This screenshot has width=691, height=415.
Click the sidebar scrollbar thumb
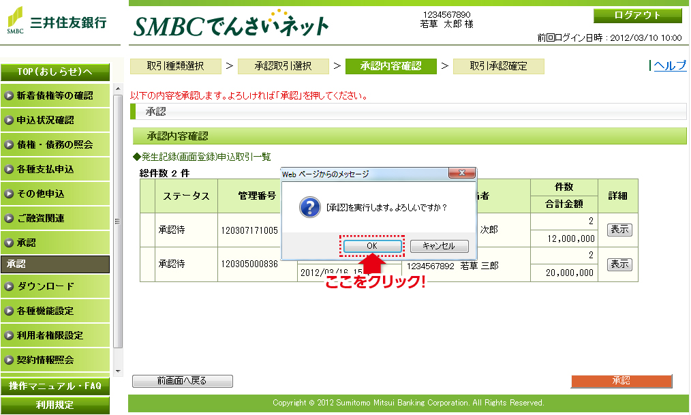[118, 221]
